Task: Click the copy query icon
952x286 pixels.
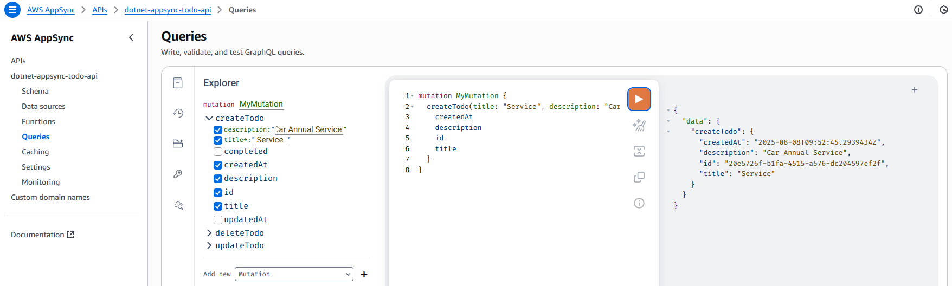Action: [x=639, y=177]
